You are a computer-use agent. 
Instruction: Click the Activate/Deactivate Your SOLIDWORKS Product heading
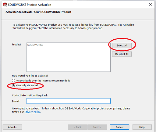[x=38, y=12]
